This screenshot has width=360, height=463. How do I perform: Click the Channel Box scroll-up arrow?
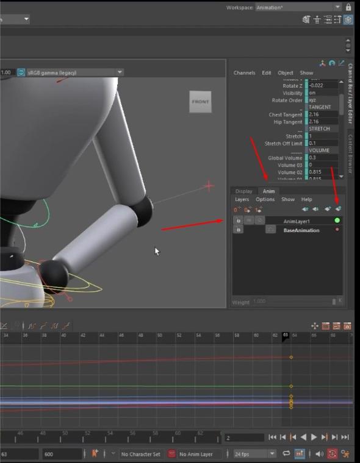tap(341, 82)
